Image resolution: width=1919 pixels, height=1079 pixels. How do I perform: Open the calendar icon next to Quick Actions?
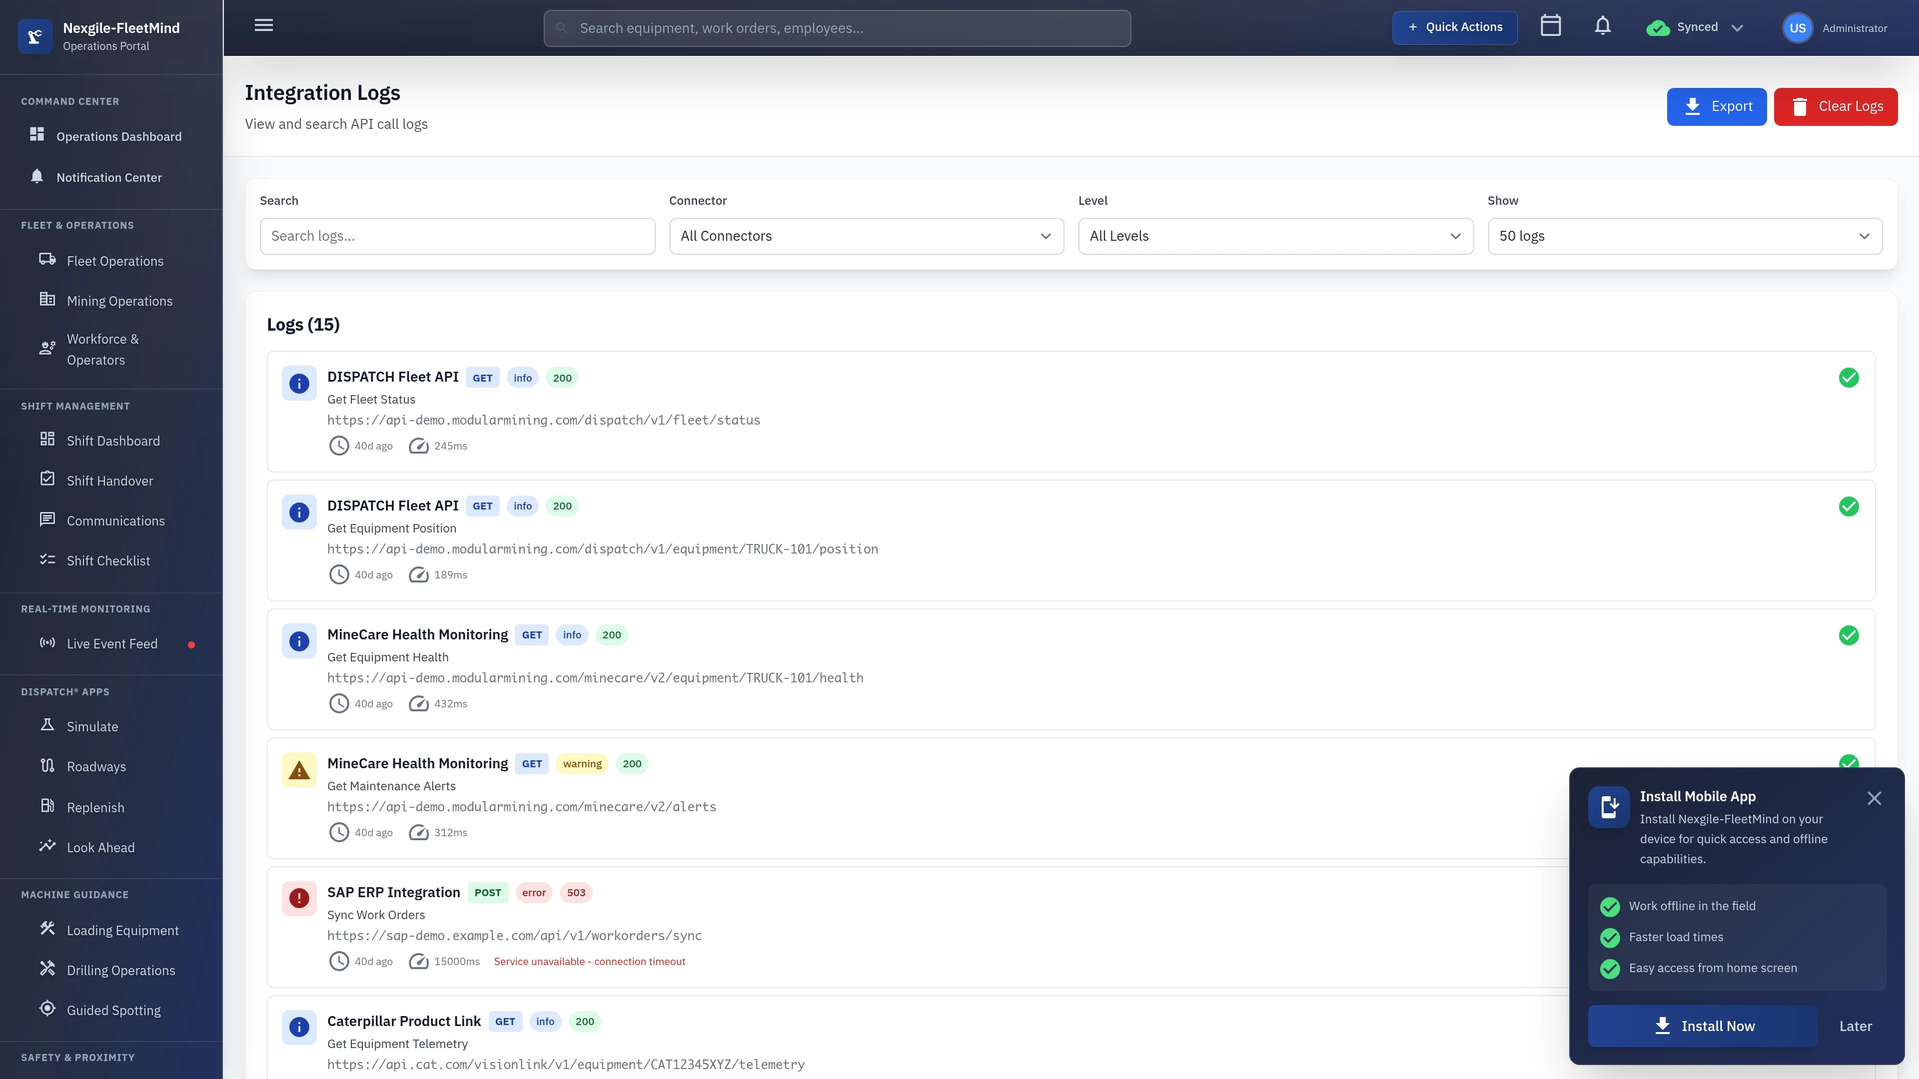pyautogui.click(x=1551, y=25)
